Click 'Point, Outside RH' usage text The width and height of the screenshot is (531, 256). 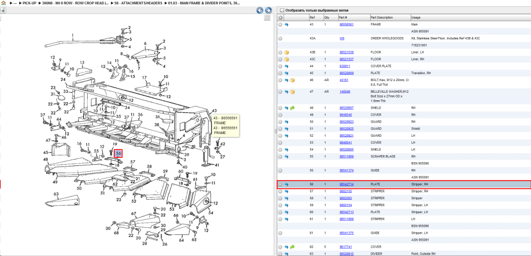[x=423, y=254]
